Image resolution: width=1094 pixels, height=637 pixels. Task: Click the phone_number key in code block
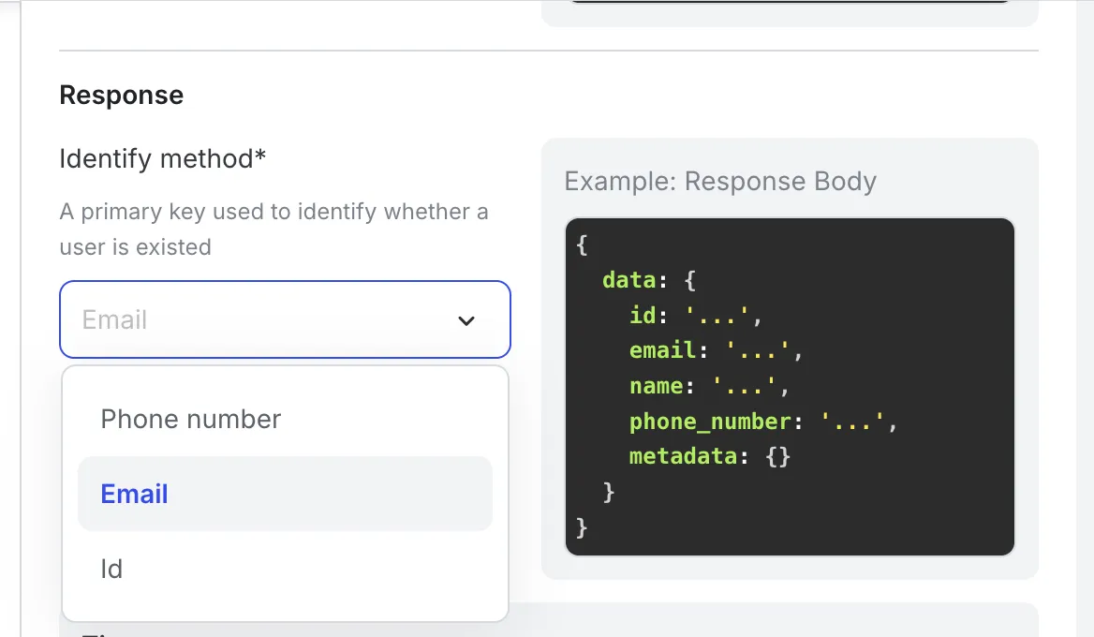pos(710,422)
